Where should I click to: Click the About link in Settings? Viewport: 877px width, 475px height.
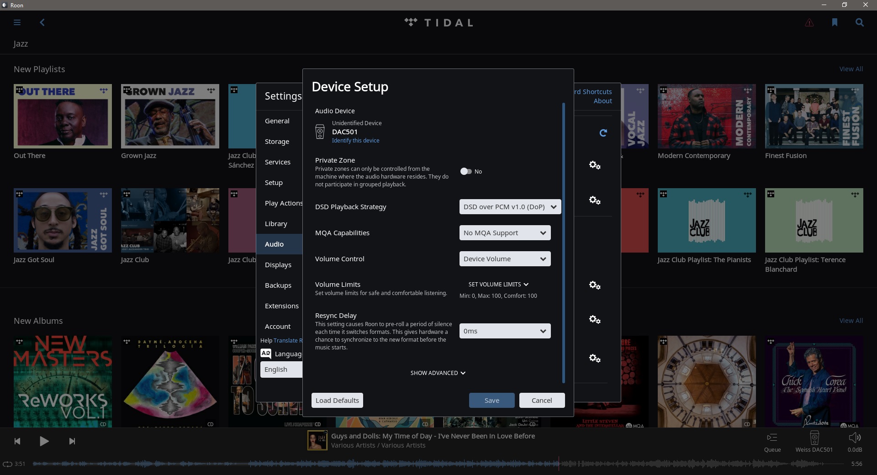click(602, 101)
